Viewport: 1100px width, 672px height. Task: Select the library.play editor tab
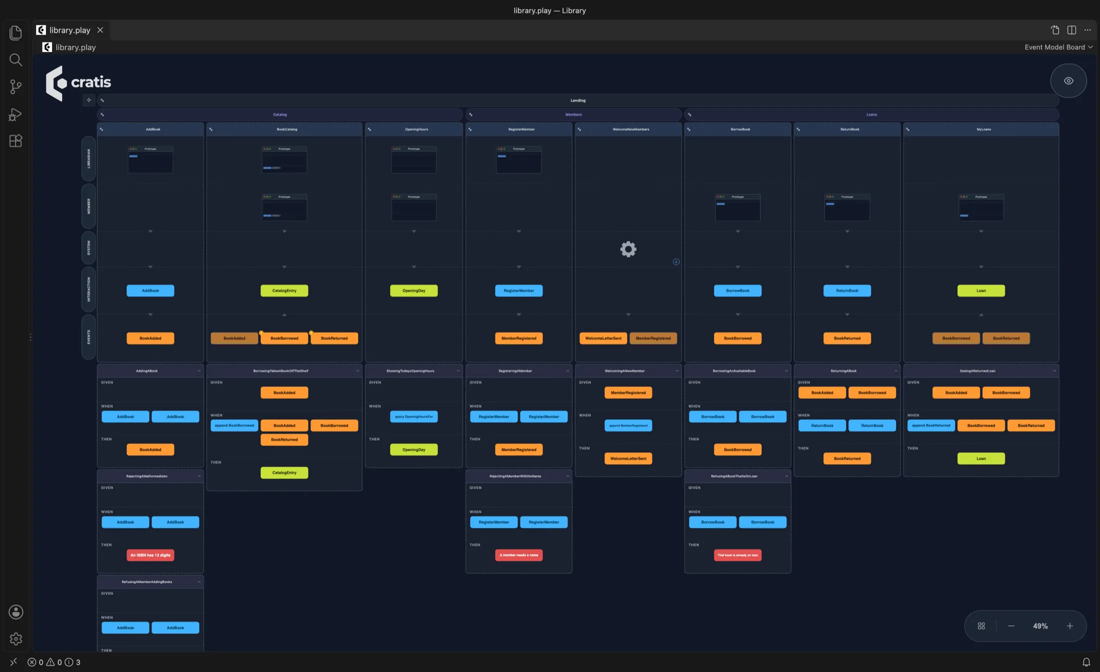tap(69, 30)
